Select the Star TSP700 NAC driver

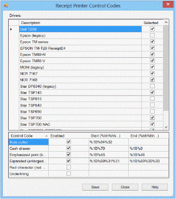(80, 124)
